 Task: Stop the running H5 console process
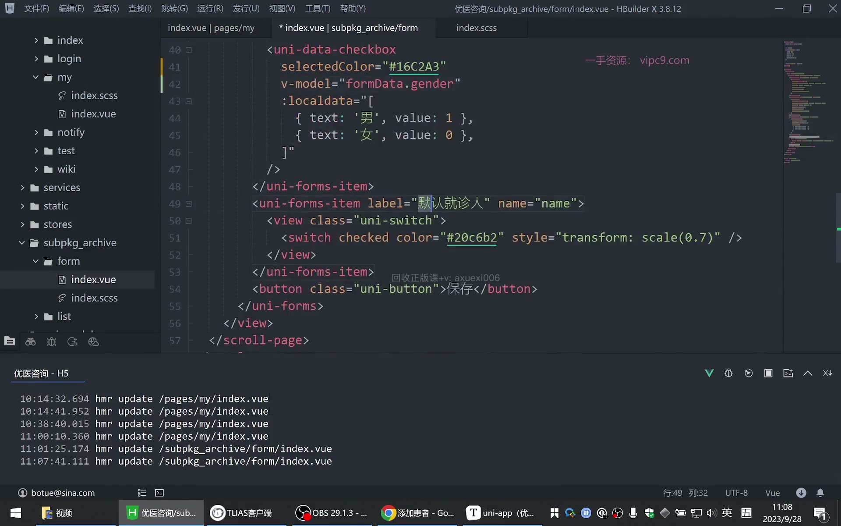(768, 373)
